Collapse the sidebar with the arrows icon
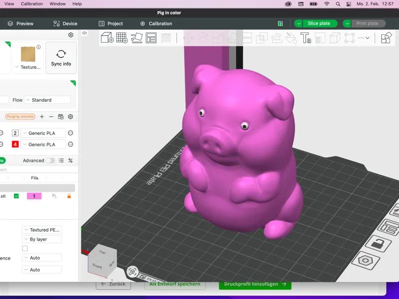The height and width of the screenshot is (299, 399). pyautogui.click(x=84, y=33)
